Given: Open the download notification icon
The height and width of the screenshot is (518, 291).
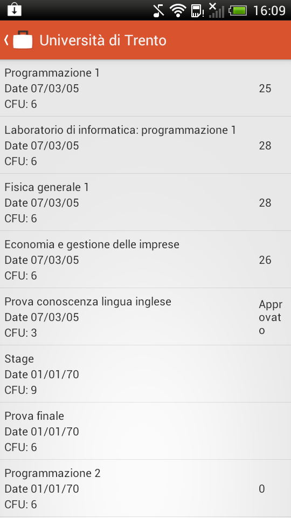Looking at the screenshot, I should pos(14,10).
